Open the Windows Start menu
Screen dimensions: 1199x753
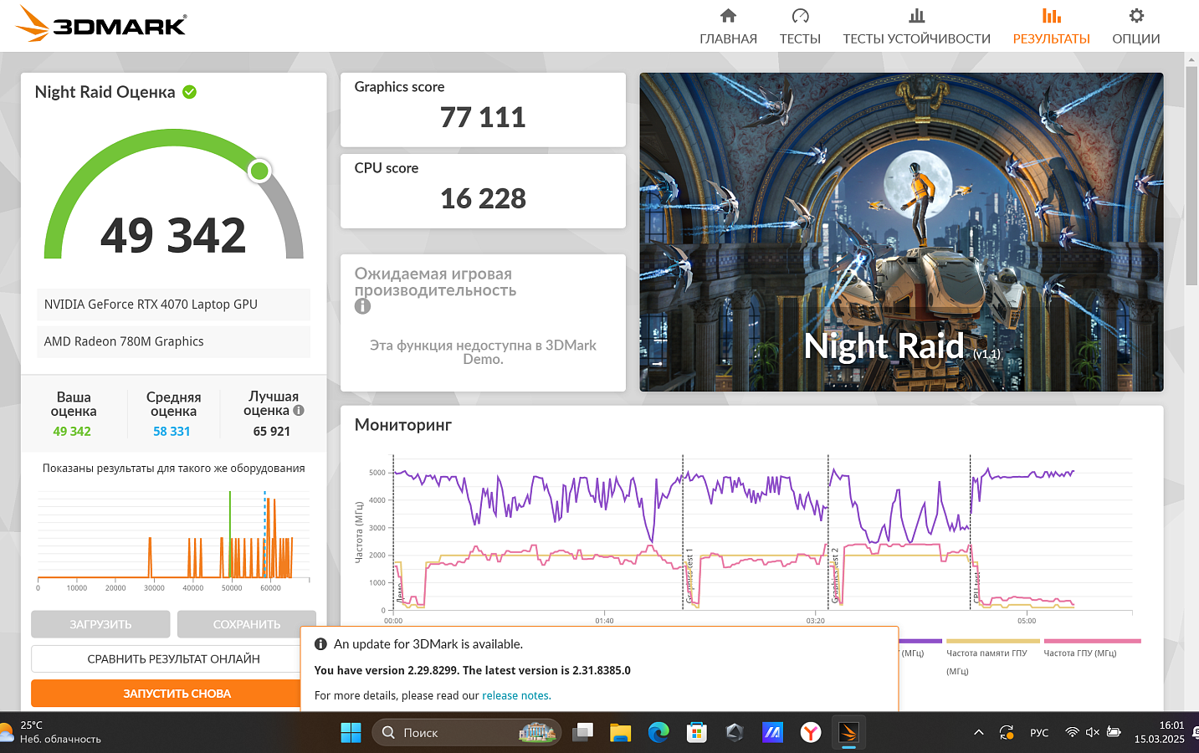click(x=351, y=733)
